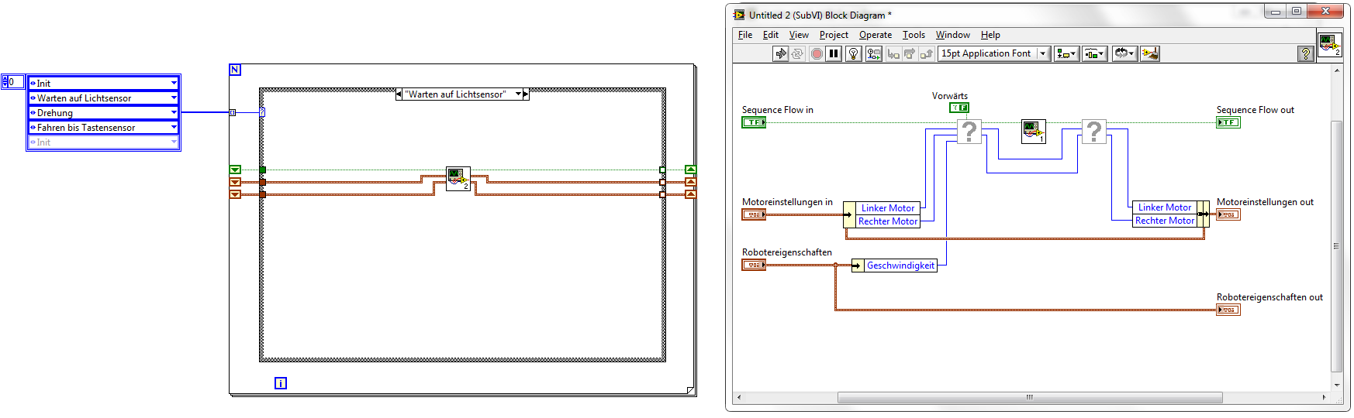Toggle Run Continuously in the toolbar
This screenshot has width=1354, height=418.
tap(797, 53)
